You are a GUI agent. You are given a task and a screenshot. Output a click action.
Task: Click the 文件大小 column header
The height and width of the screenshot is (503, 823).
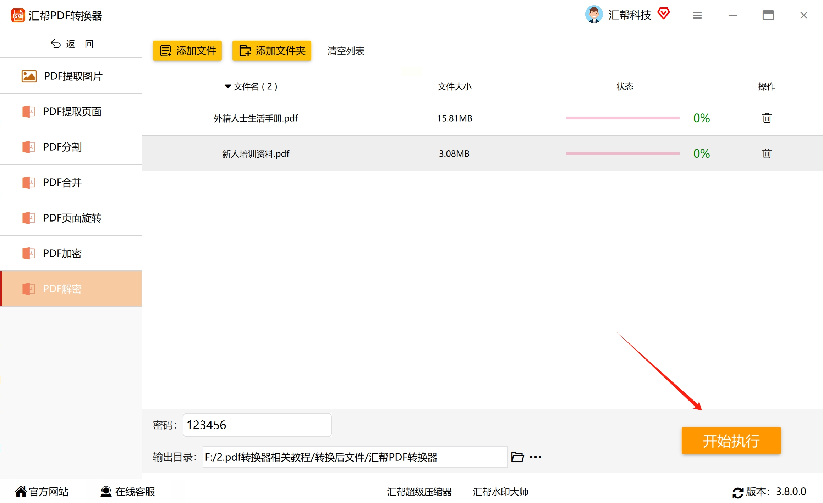(454, 86)
